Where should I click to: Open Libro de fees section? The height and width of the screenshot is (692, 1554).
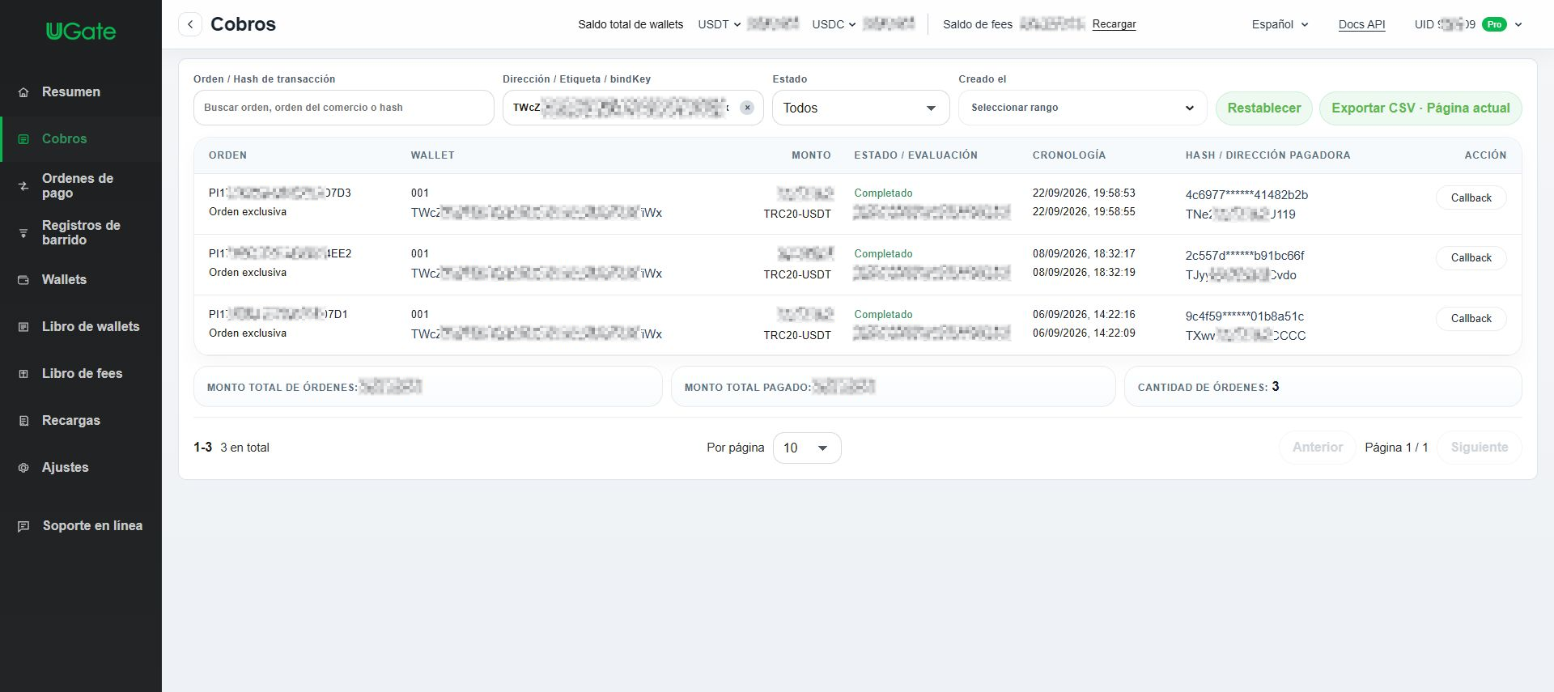[82, 374]
